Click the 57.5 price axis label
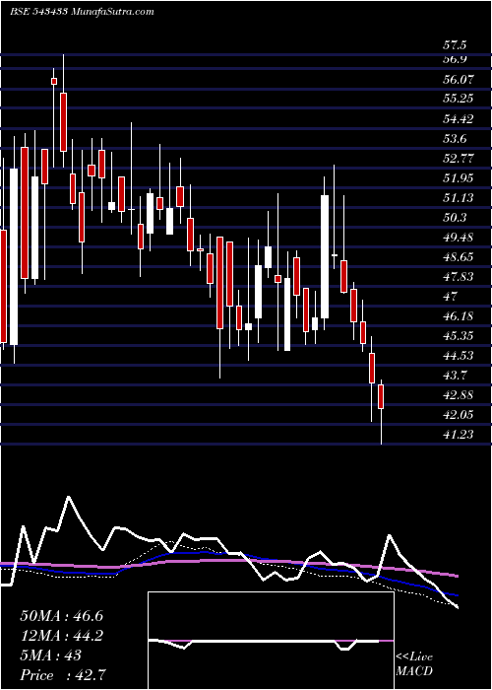 coord(455,45)
